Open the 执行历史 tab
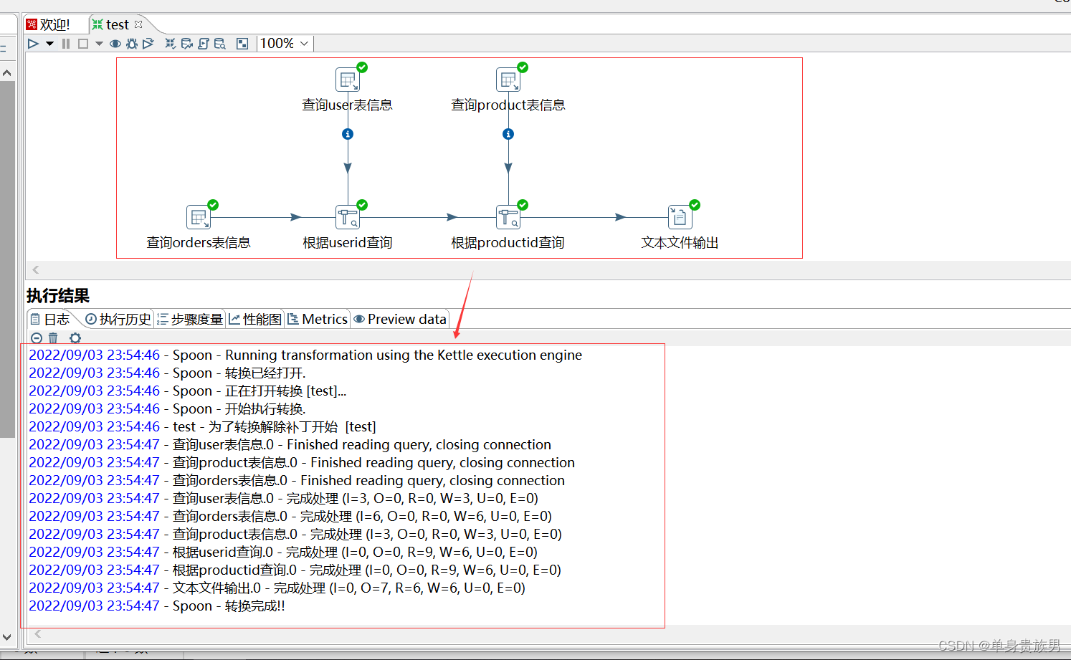 (x=118, y=319)
